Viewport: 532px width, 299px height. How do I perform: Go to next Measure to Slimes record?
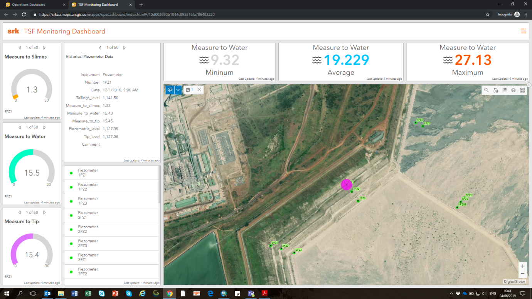pyautogui.click(x=44, y=48)
